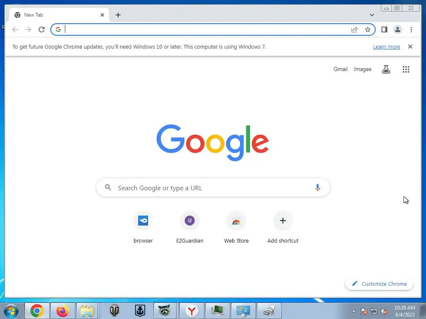The image size is (426, 319).
Task: Focus the Search Google or type a URL box
Action: pyautogui.click(x=213, y=188)
